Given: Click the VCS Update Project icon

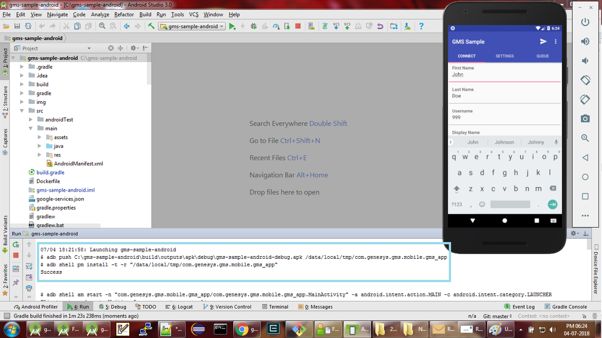Looking at the screenshot, I should (336, 26).
